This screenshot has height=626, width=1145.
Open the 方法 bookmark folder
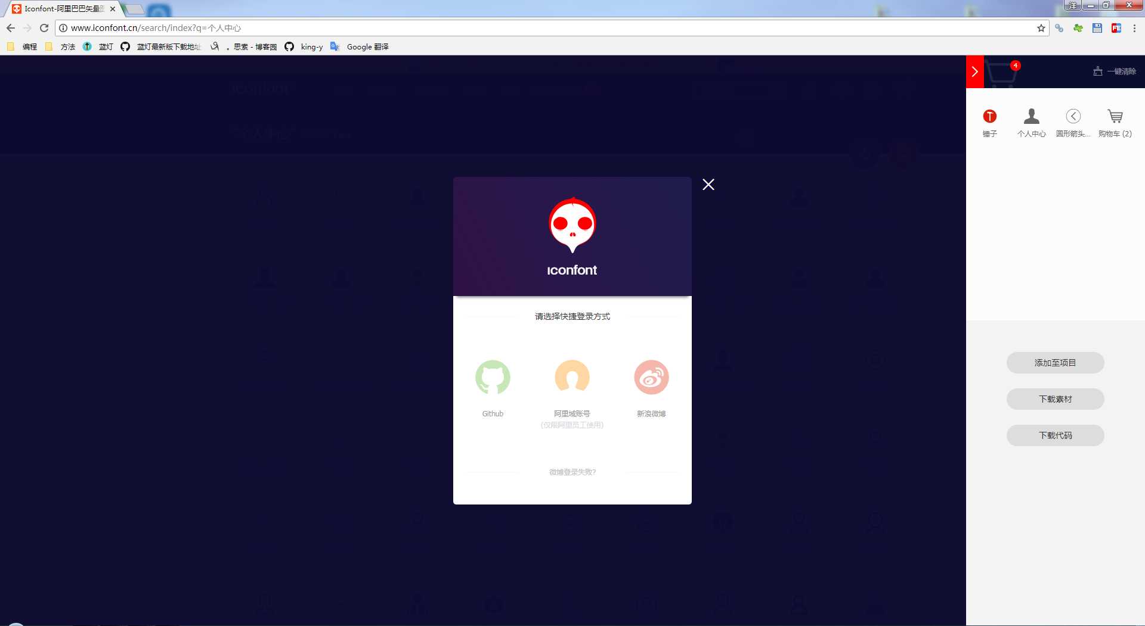coord(60,46)
